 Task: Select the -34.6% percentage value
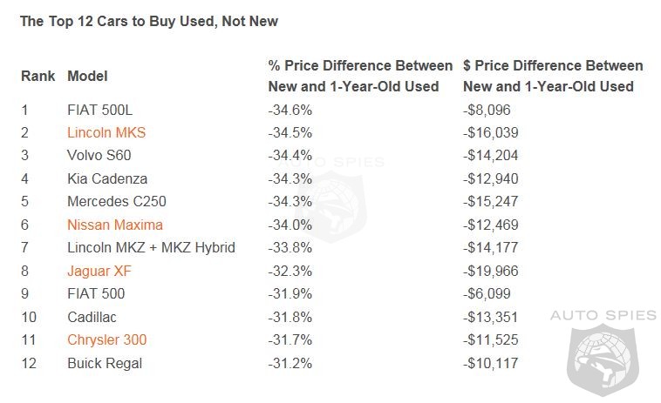(x=290, y=111)
